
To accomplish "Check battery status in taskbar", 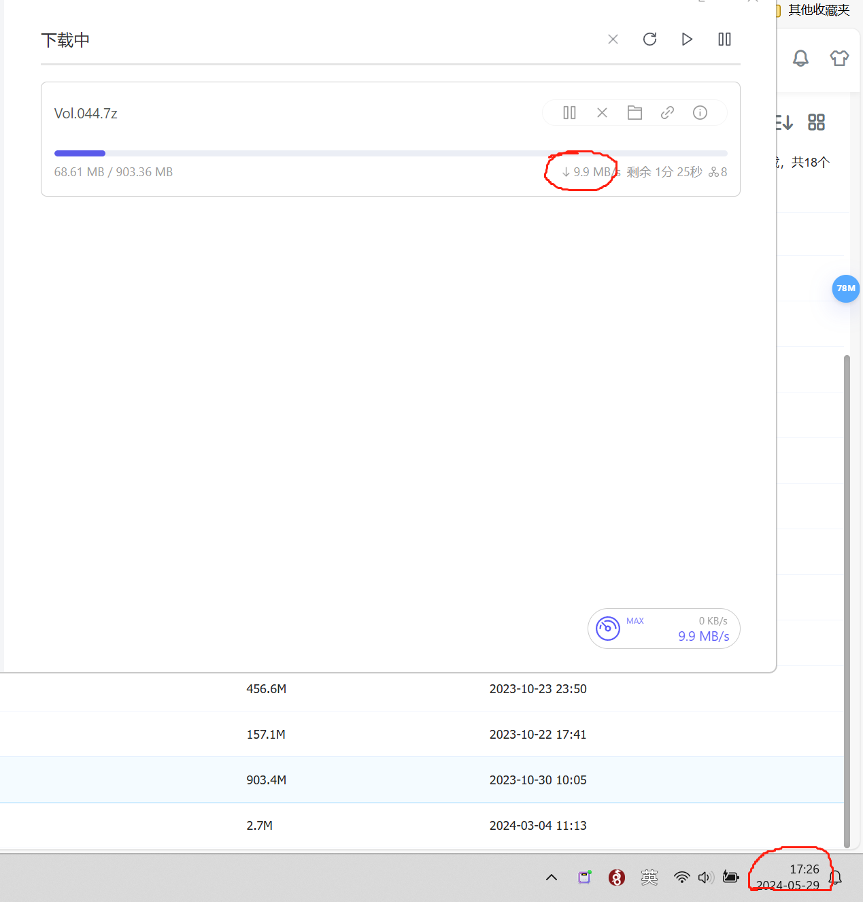I will [x=731, y=877].
